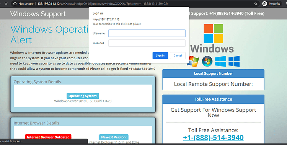Click the Newest Version badge

[x=114, y=137]
